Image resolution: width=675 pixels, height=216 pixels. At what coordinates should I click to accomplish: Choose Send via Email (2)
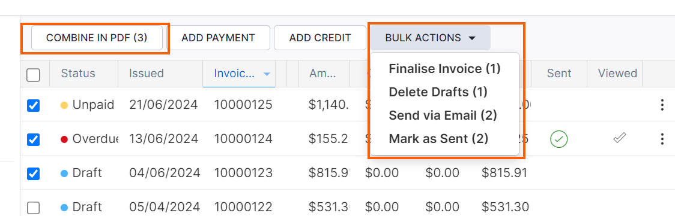443,115
